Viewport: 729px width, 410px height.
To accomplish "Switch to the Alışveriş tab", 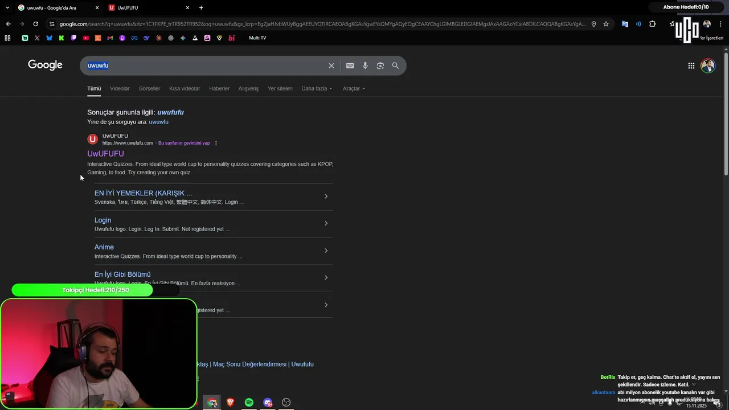I will tap(248, 88).
